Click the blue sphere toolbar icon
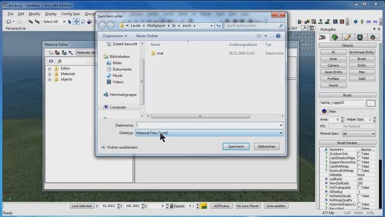Viewport: 385px width, 217px height. pyautogui.click(x=356, y=22)
